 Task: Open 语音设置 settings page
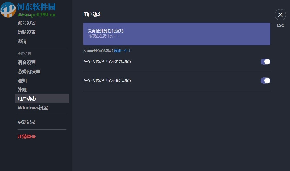click(26, 62)
